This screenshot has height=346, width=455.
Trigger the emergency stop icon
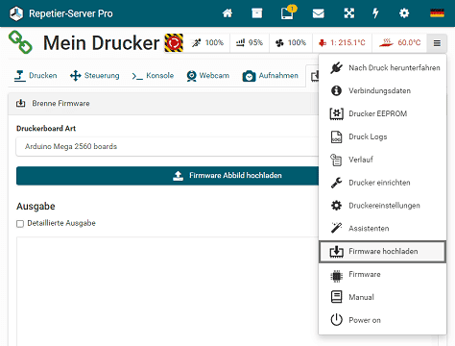tap(174, 43)
